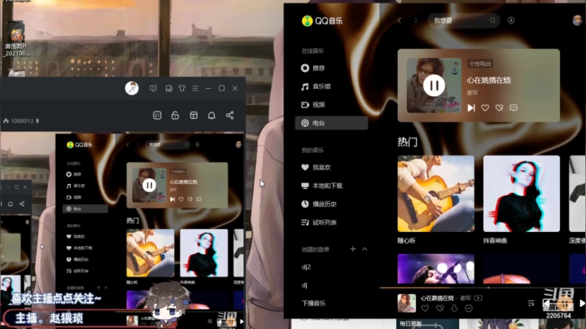Click the save-disk icon in streaming tool title bar
The width and height of the screenshot is (586, 329).
[x=169, y=88]
